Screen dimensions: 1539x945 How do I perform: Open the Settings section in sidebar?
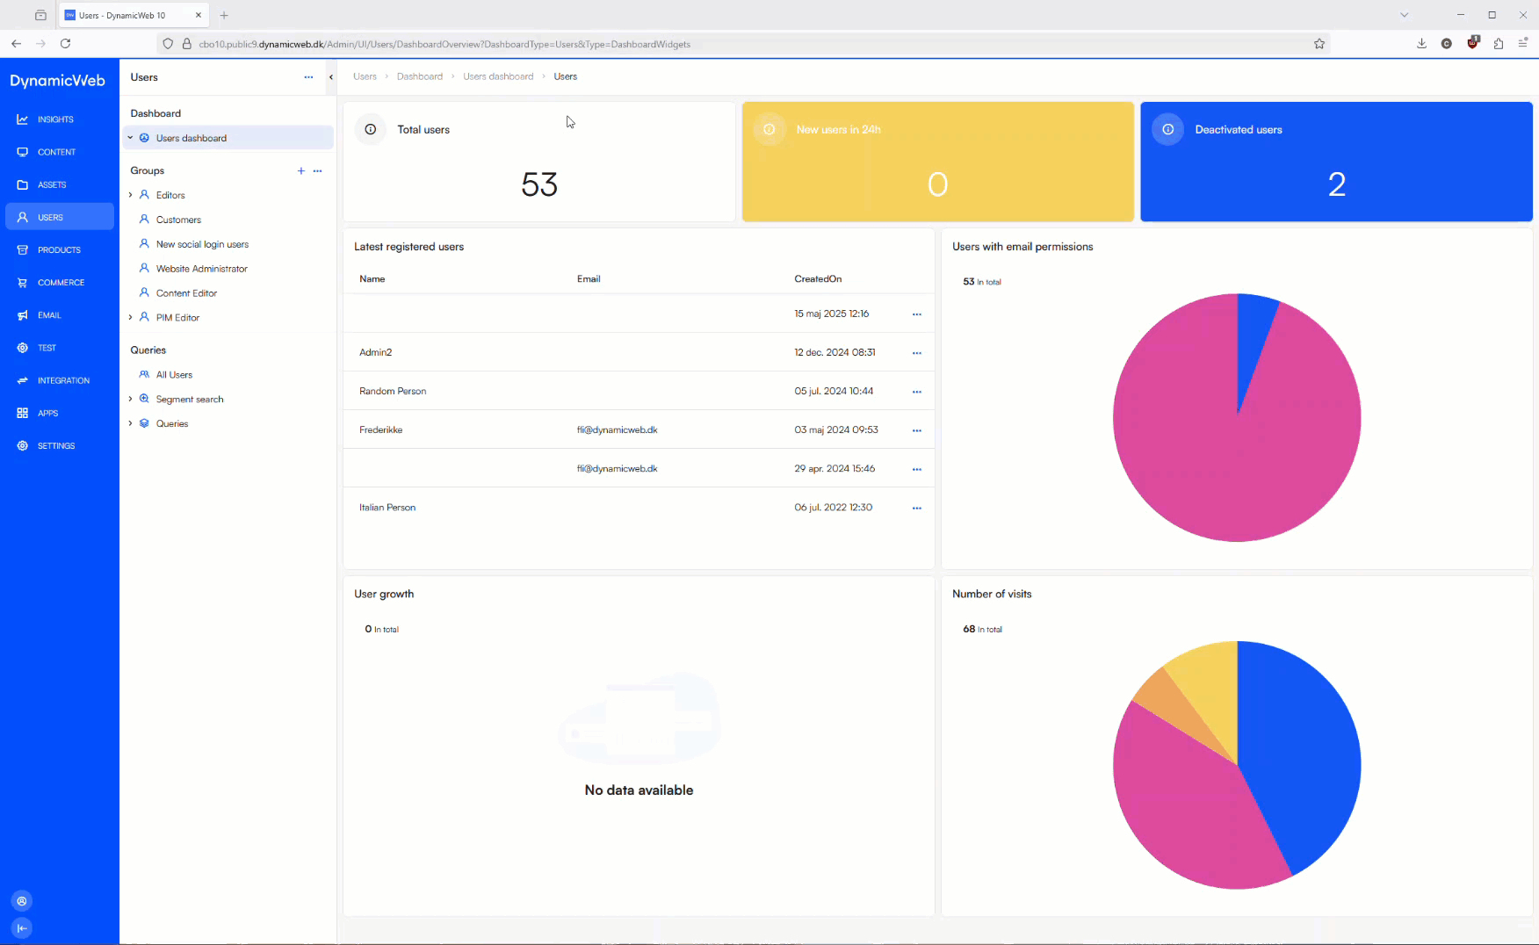(x=55, y=445)
